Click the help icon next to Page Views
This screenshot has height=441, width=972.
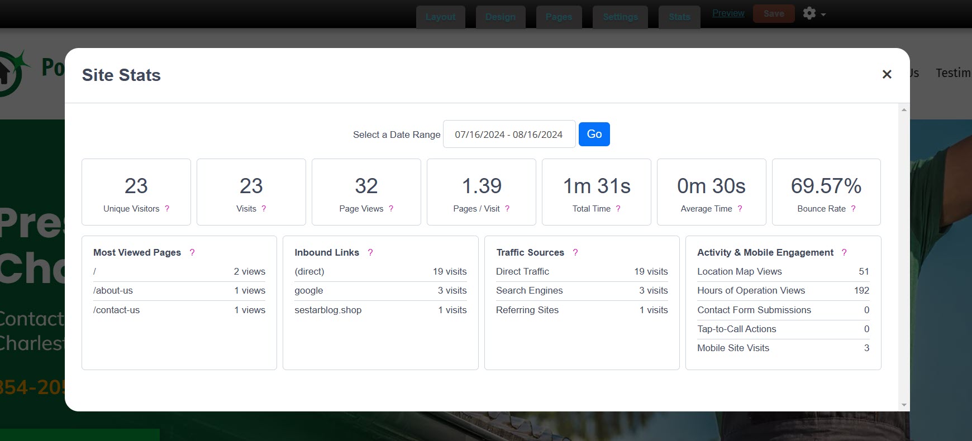click(391, 209)
